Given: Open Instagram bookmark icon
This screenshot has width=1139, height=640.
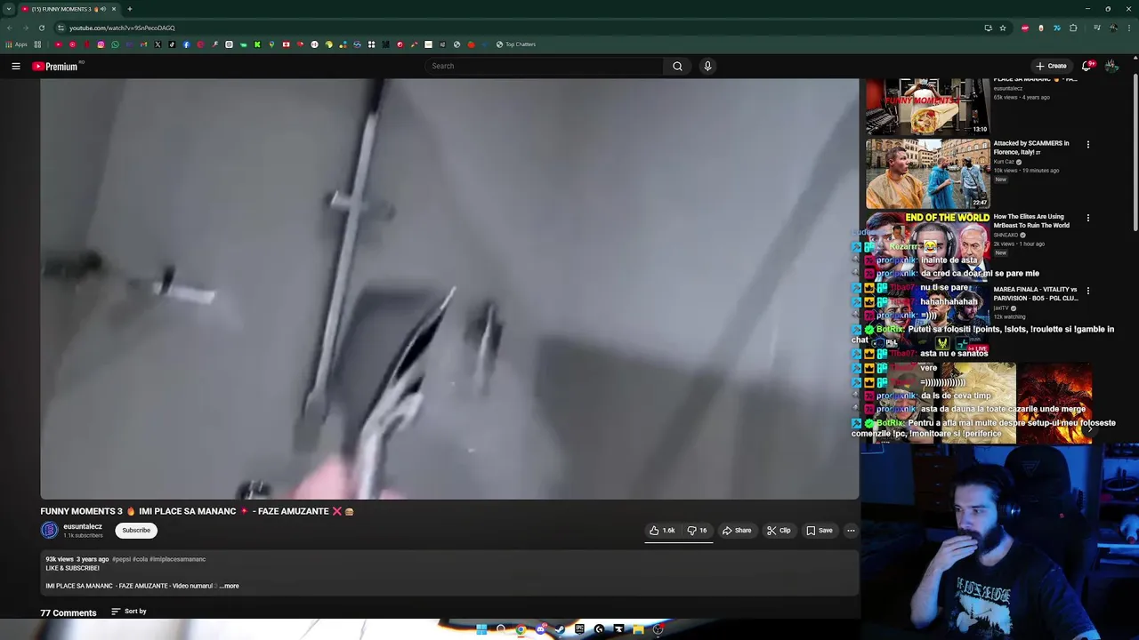Looking at the screenshot, I should 101,44.
